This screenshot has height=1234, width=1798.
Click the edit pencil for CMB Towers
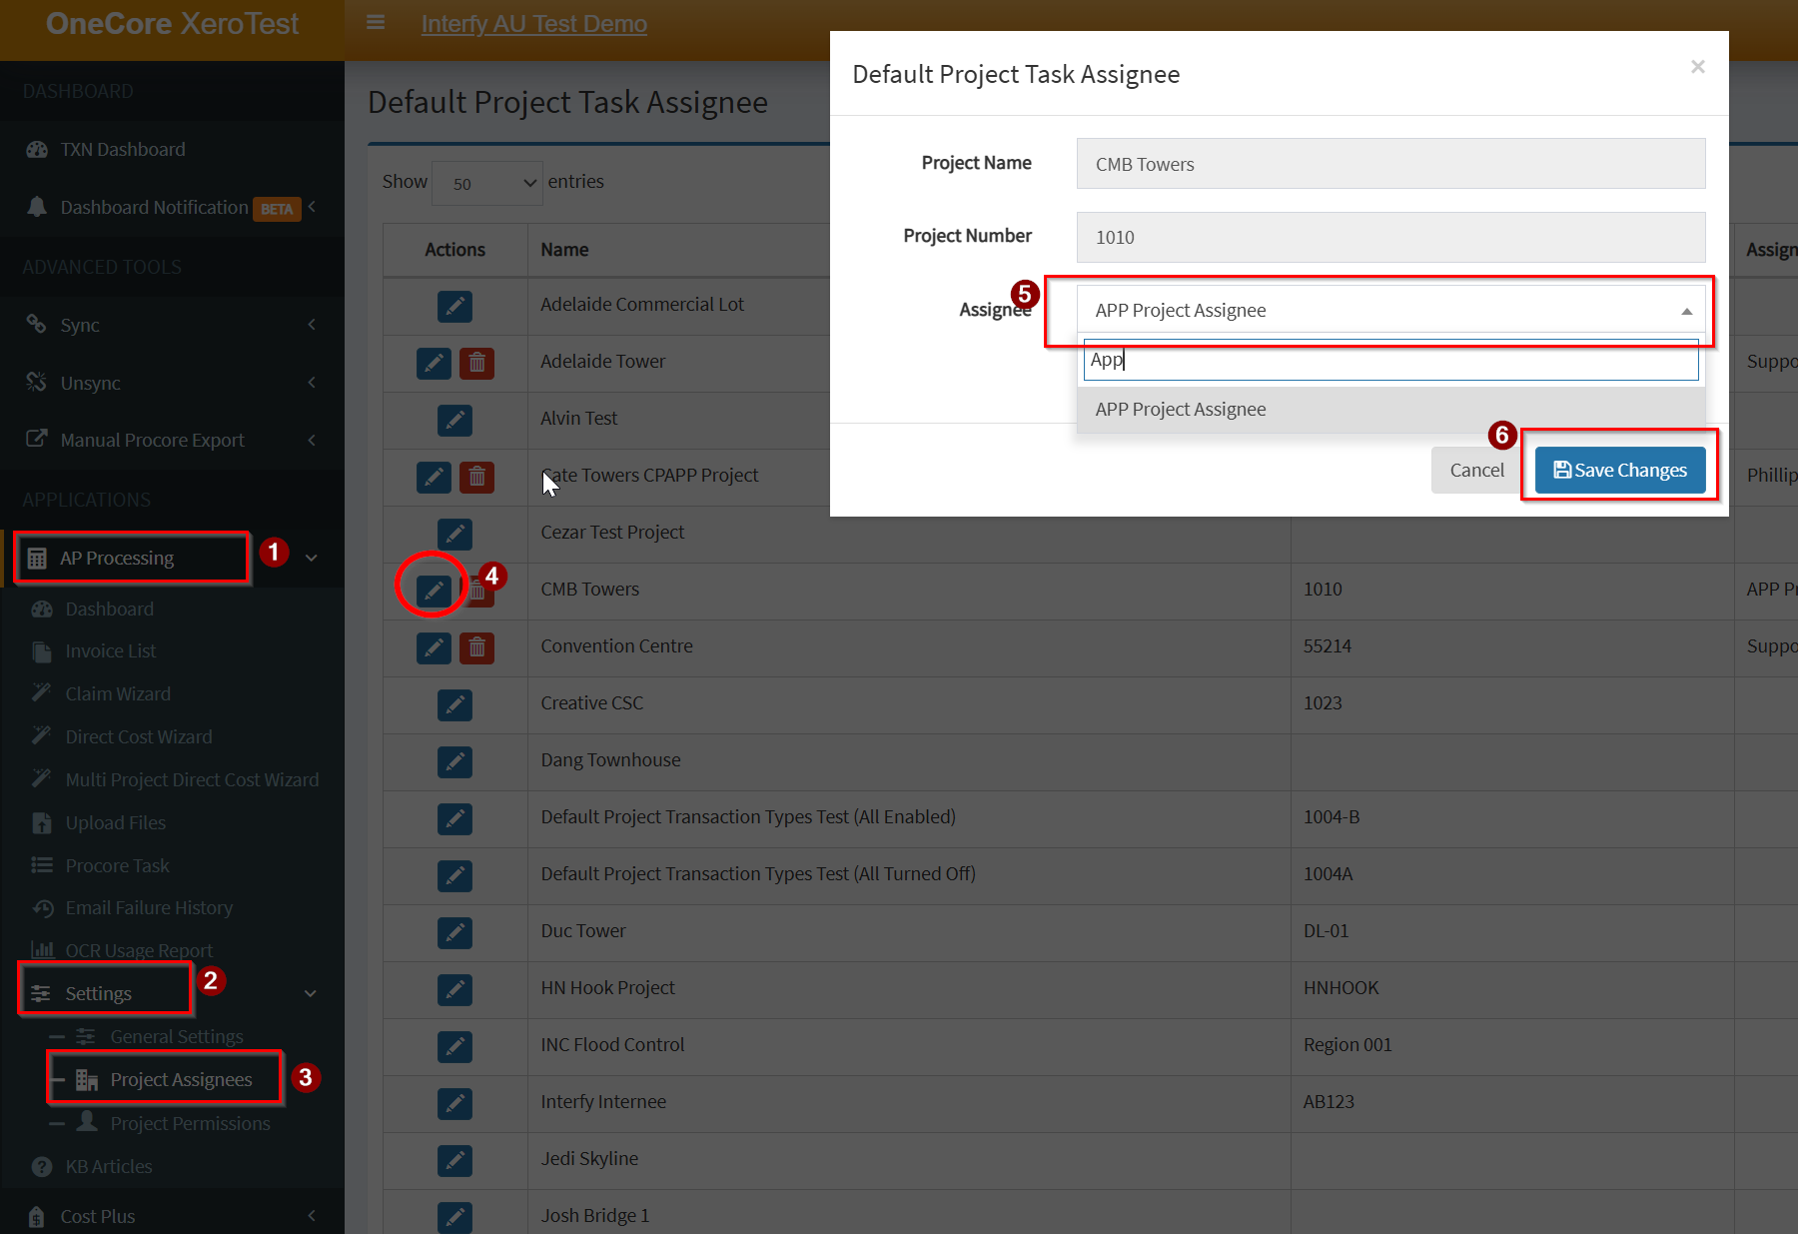tap(434, 591)
